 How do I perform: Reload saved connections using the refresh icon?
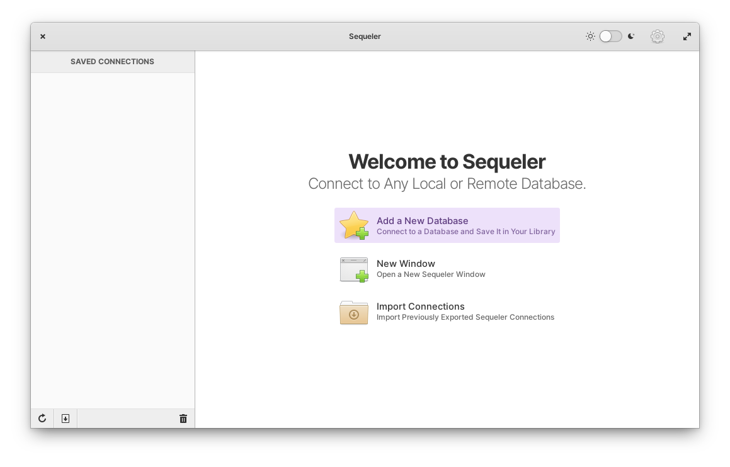(42, 419)
